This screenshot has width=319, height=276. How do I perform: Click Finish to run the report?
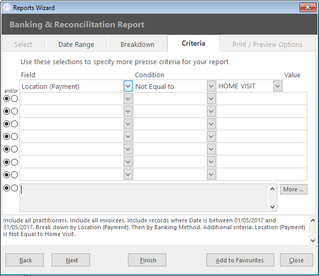[x=147, y=260]
